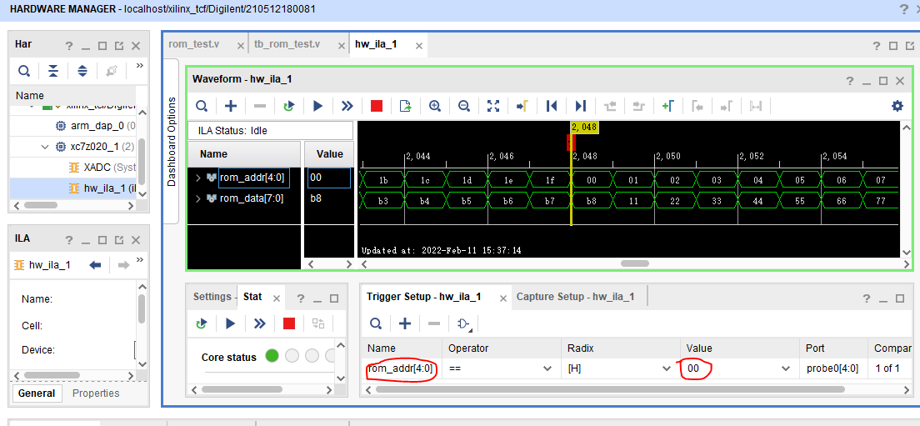
Task: Toggle auto re-trigger in Waveform toolbar
Action: tap(288, 106)
